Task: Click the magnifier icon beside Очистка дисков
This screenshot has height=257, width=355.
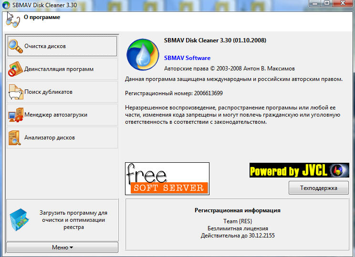Action: pos(15,46)
